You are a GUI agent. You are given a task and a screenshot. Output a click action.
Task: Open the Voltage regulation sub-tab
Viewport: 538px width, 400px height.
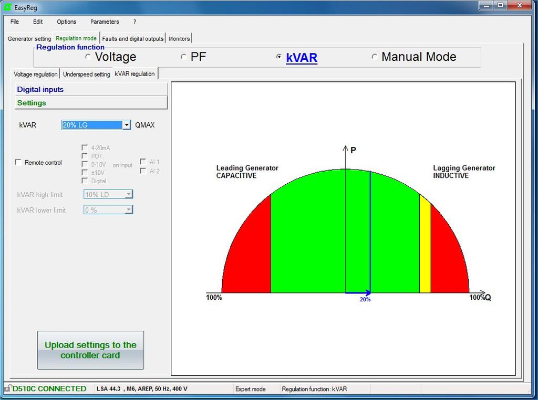35,74
